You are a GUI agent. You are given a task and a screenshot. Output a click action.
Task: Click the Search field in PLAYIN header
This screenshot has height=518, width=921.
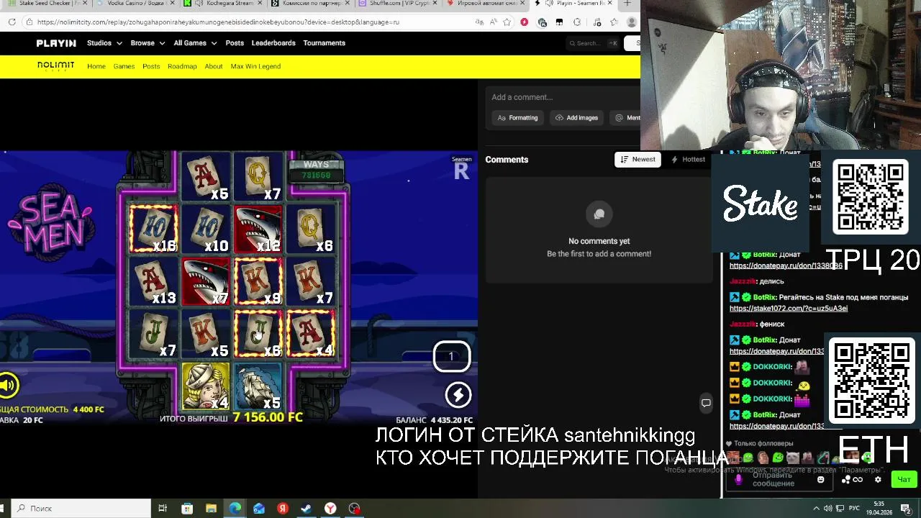point(594,43)
